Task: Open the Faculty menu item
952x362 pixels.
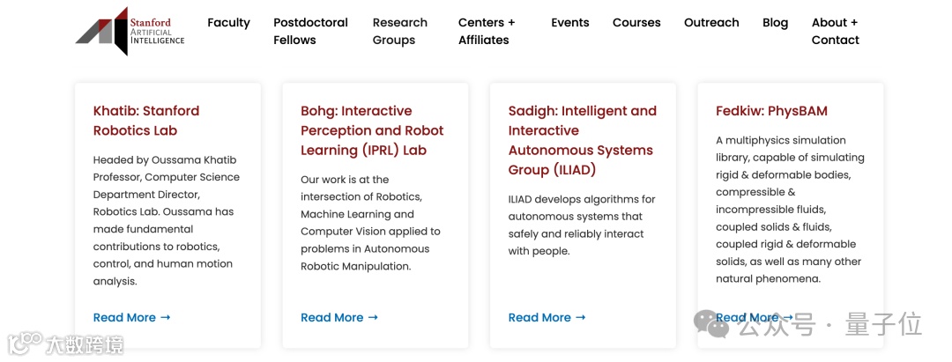Action: [228, 23]
